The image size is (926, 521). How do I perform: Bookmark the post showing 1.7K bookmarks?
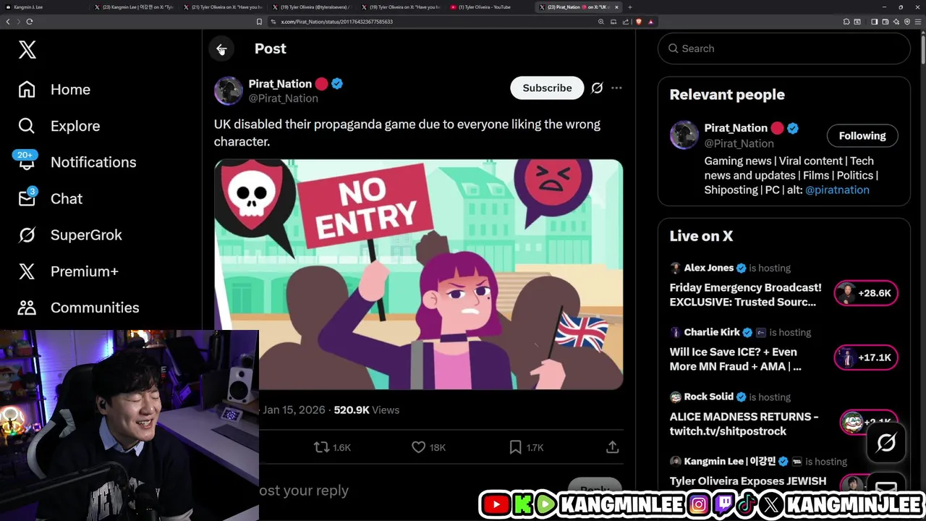526,447
